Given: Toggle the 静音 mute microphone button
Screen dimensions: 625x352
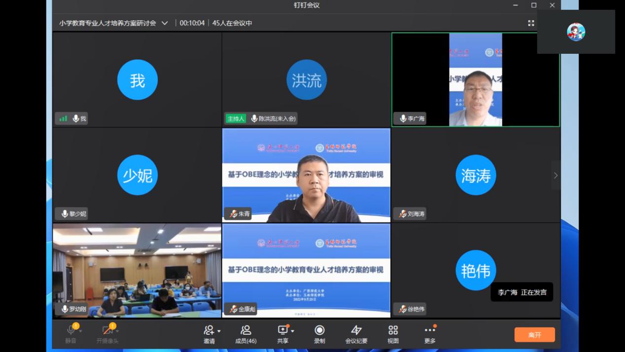Looking at the screenshot, I should [x=71, y=334].
